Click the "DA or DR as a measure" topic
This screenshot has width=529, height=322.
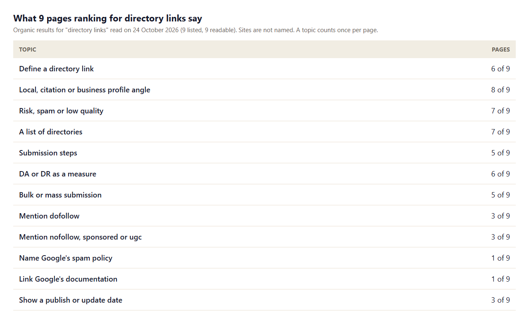pyautogui.click(x=57, y=174)
